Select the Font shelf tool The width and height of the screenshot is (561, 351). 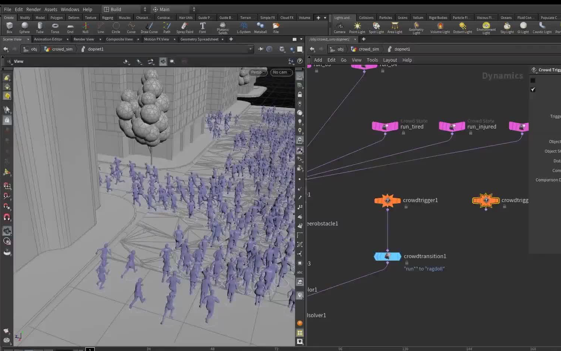pos(202,27)
